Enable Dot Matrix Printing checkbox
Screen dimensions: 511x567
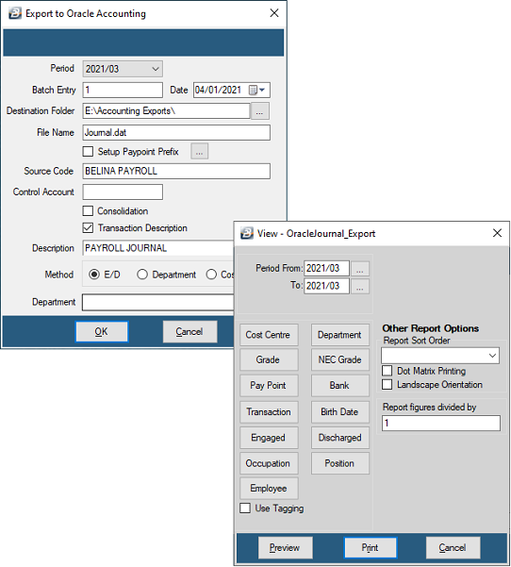click(x=387, y=371)
